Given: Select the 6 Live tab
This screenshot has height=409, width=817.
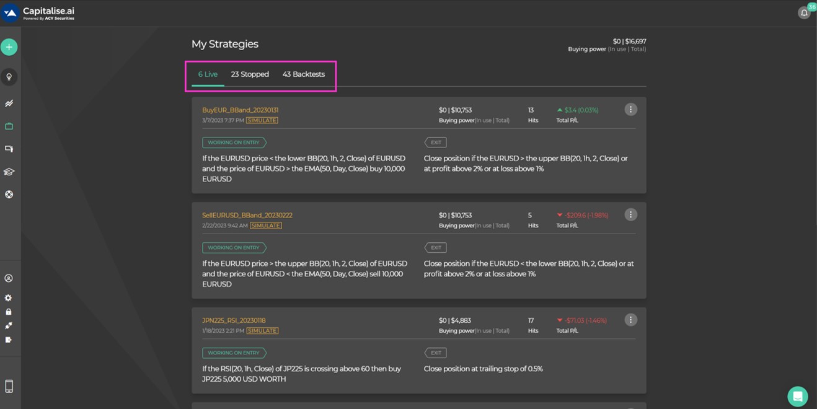Looking at the screenshot, I should (208, 74).
